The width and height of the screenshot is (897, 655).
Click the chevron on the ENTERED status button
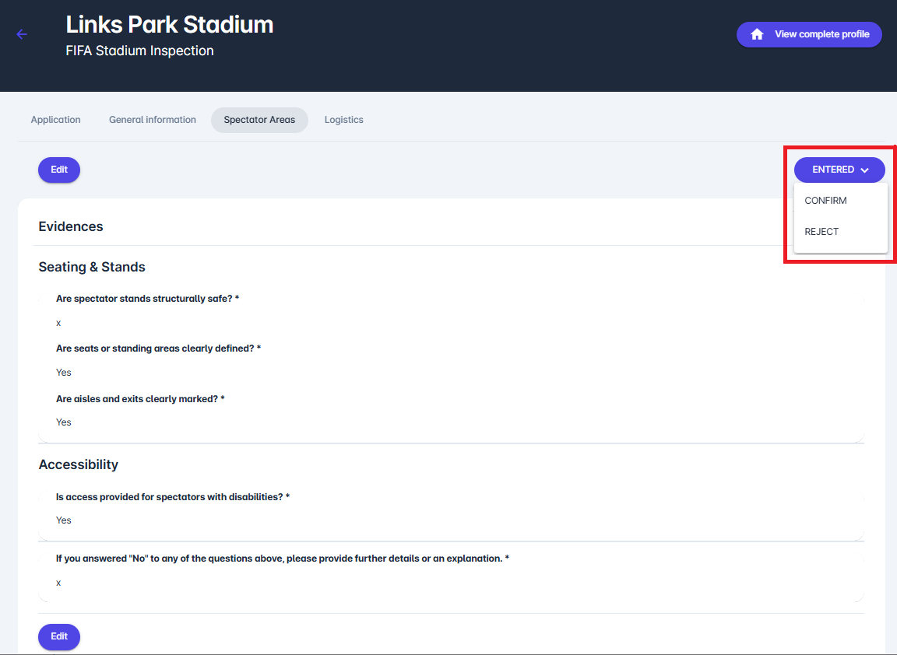coord(864,170)
